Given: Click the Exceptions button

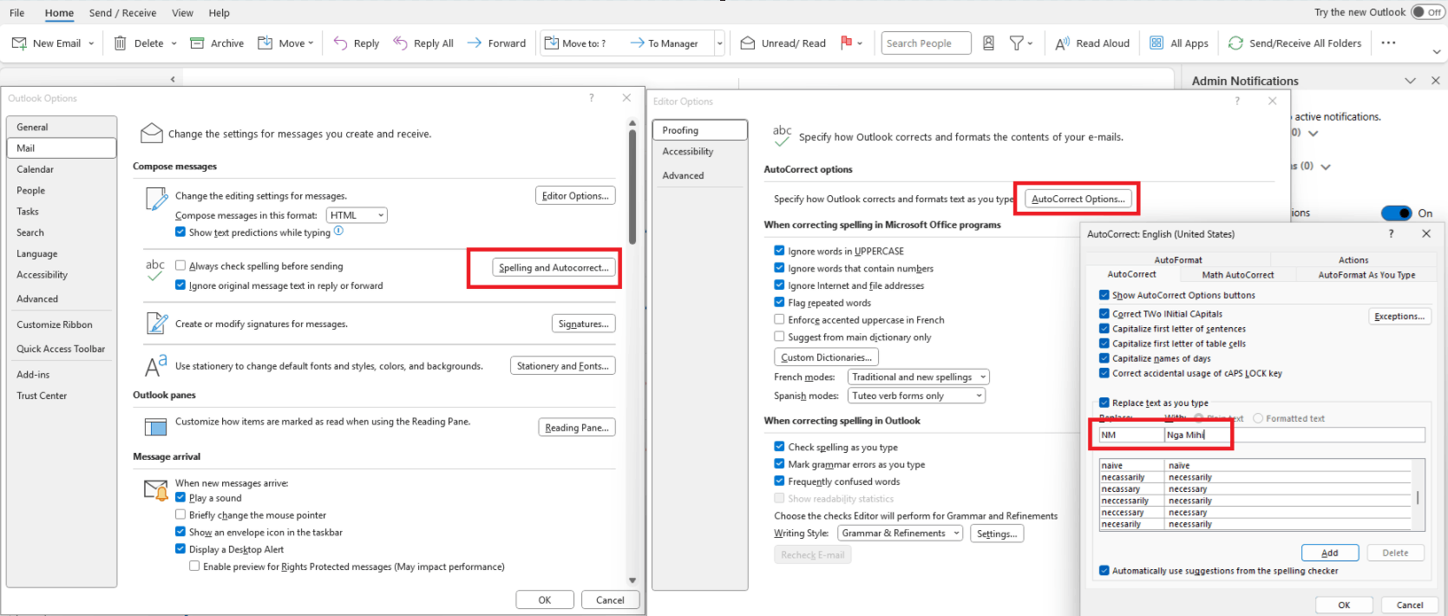Looking at the screenshot, I should pos(1399,316).
